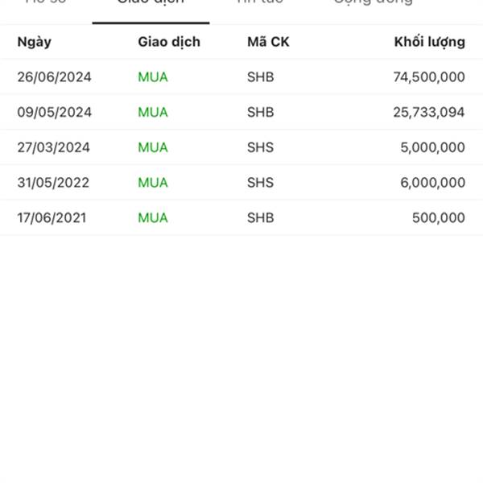The width and height of the screenshot is (483, 483).
Task: Open SHS code in the 31/05/2022 row
Action: tap(260, 183)
